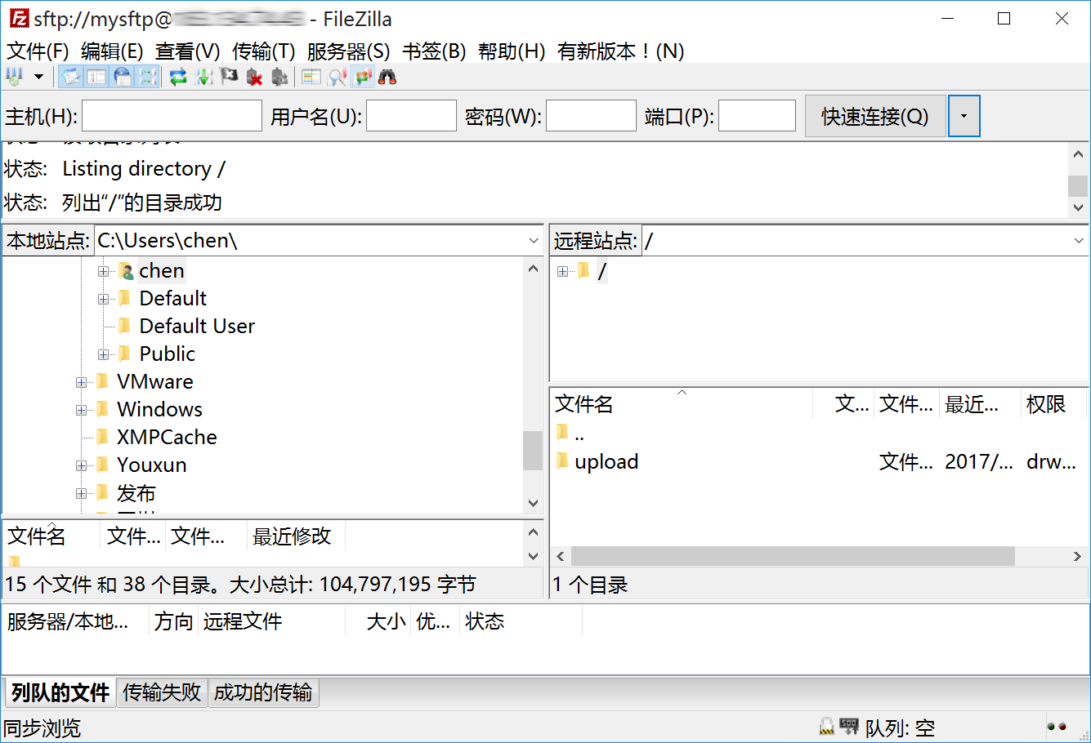The width and height of the screenshot is (1091, 743).
Task: Click the 队列: 空 status text
Action: 900,727
